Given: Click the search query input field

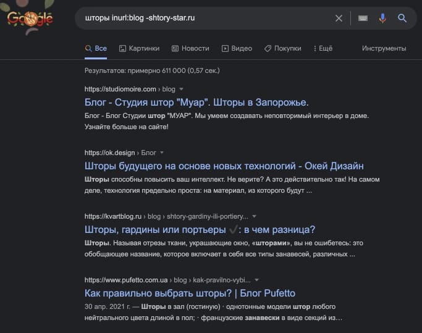Looking at the screenshot, I should [x=205, y=19].
